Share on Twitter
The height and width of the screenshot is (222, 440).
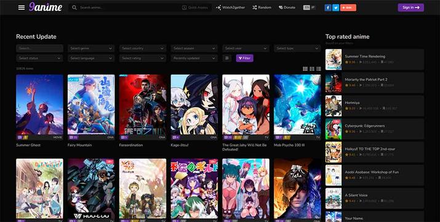tap(335, 7)
